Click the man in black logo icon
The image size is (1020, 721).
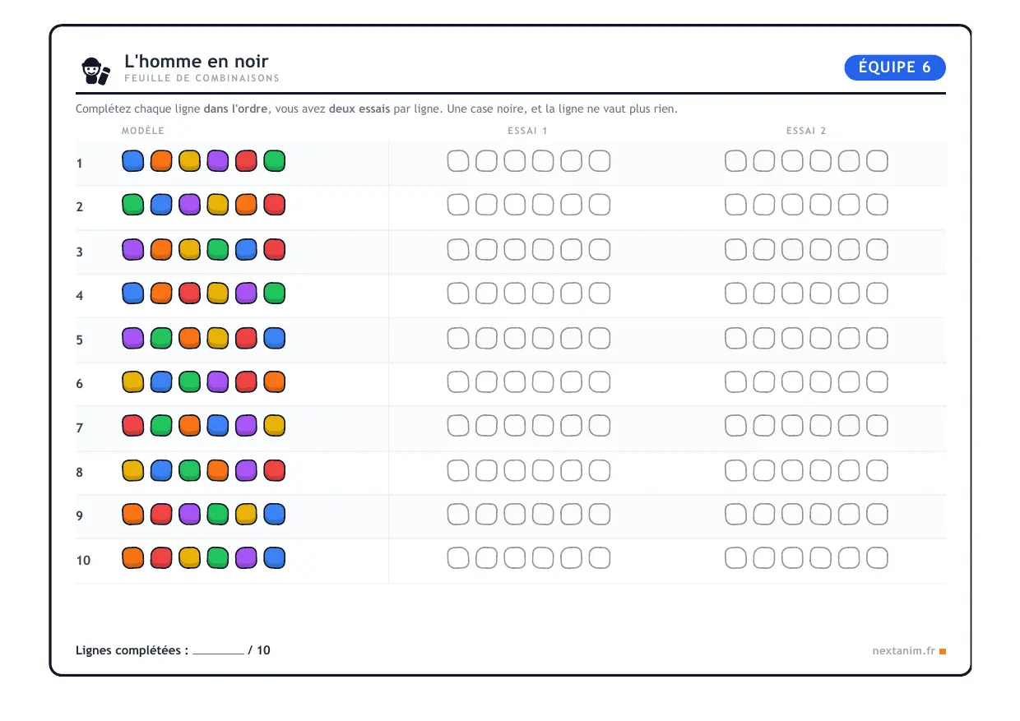click(x=95, y=71)
